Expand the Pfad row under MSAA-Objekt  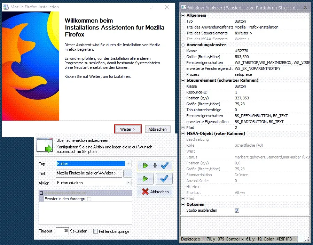click(x=183, y=198)
